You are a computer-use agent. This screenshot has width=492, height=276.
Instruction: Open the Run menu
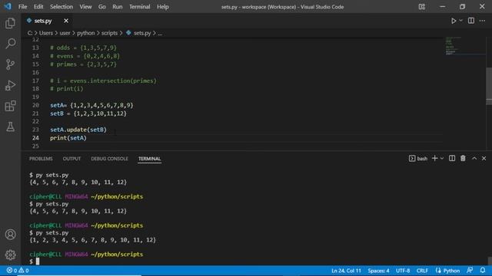pos(118,7)
